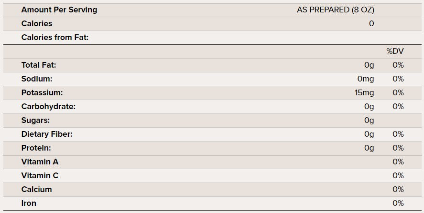424x213 pixels.
Task: Select the Calories row label
Action: [37, 24]
